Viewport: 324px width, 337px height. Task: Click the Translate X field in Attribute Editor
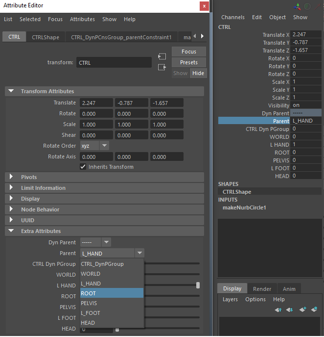(x=96, y=103)
